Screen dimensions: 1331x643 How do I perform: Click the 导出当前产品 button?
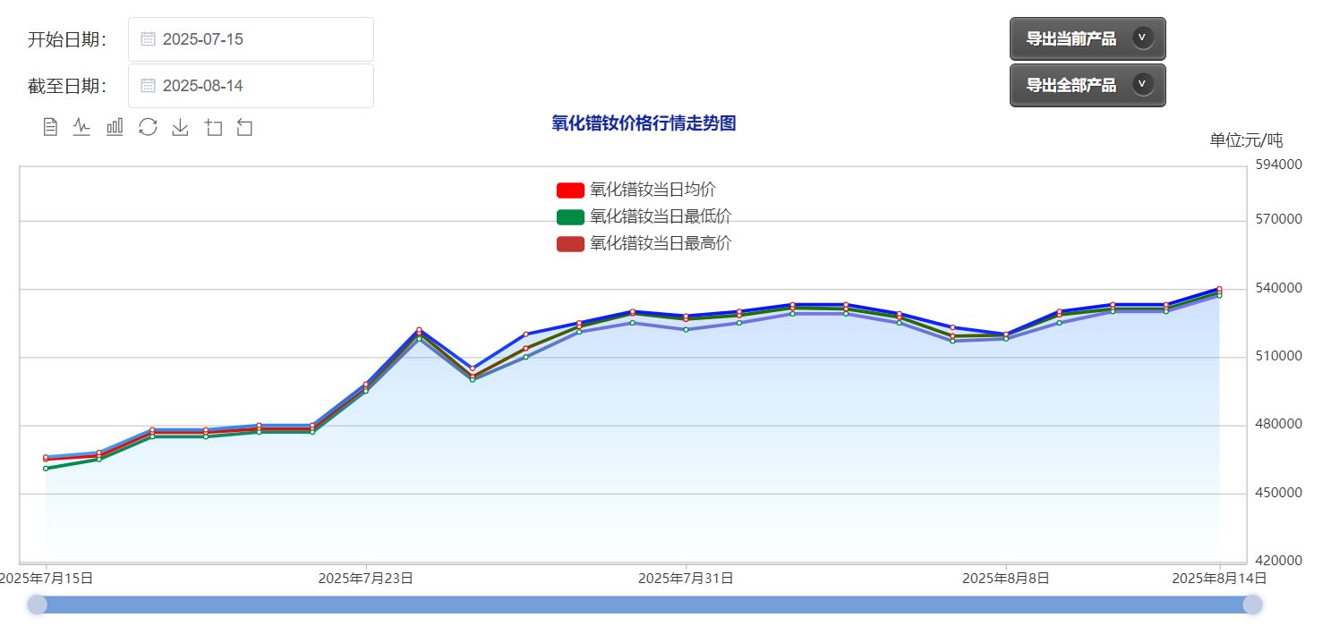[1088, 38]
